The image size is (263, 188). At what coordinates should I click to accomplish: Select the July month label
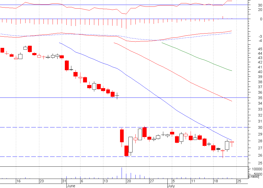[171, 186]
